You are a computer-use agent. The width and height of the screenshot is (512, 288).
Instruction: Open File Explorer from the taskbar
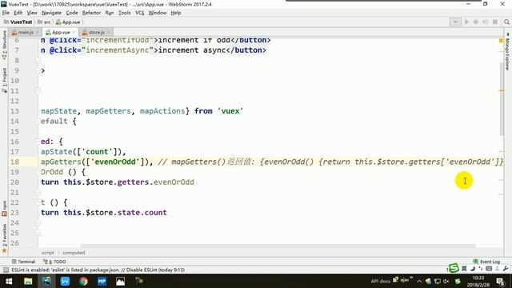coord(28,281)
